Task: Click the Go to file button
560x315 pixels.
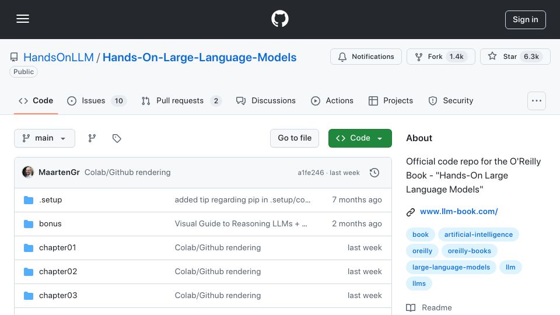Action: point(295,138)
